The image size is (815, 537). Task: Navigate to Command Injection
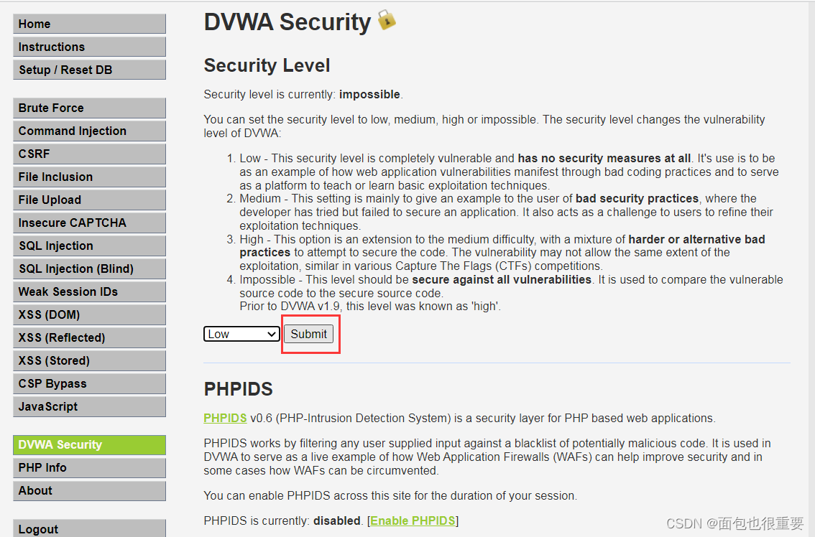89,131
